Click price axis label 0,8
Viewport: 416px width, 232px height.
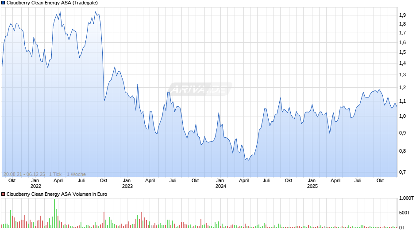(402, 151)
